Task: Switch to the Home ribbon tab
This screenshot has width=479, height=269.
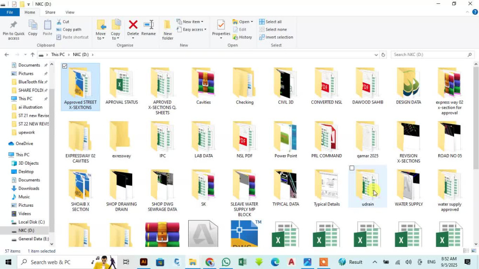Action: point(30,12)
